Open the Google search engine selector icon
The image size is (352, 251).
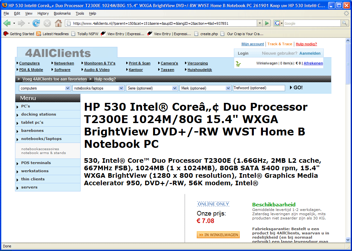[278, 23]
